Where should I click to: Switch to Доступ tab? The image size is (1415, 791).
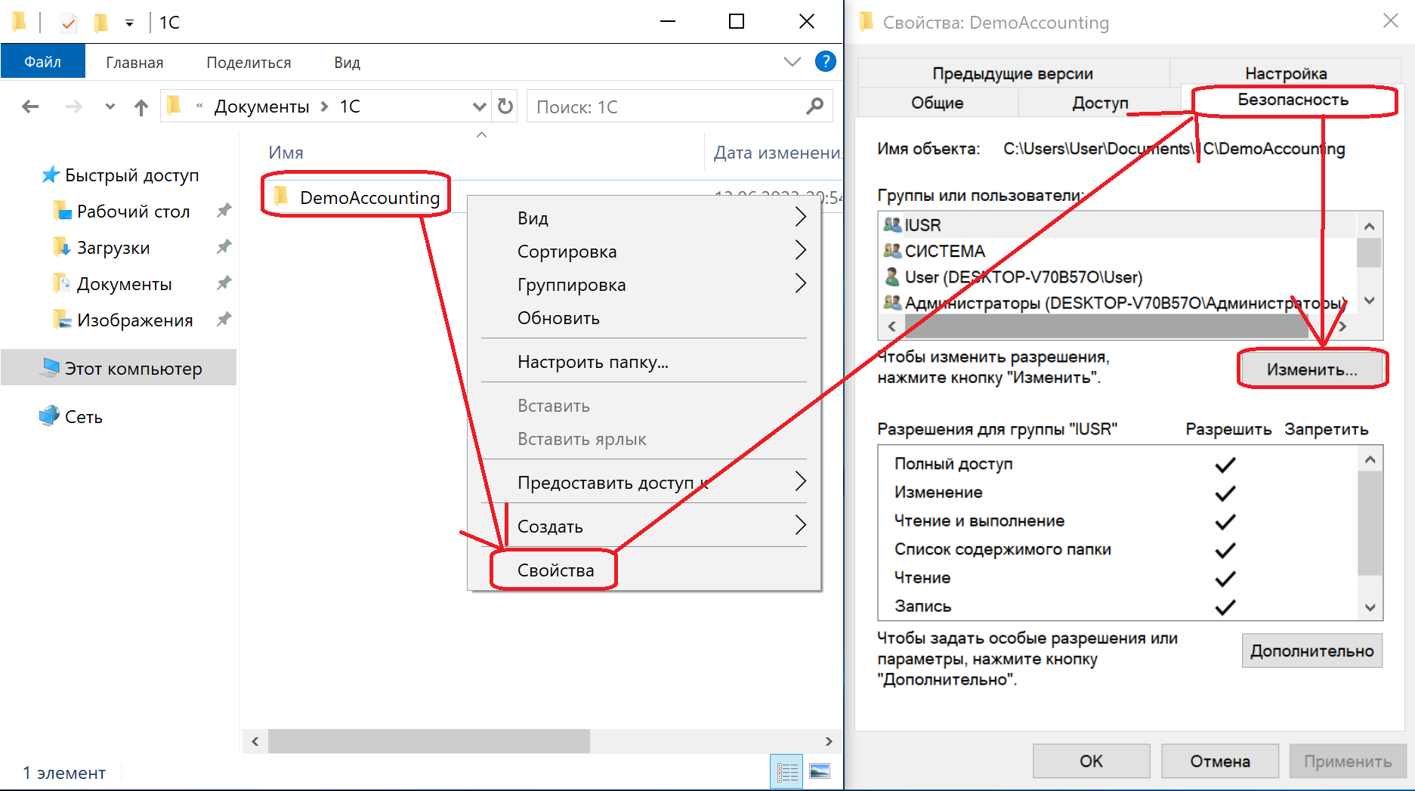(x=1100, y=103)
